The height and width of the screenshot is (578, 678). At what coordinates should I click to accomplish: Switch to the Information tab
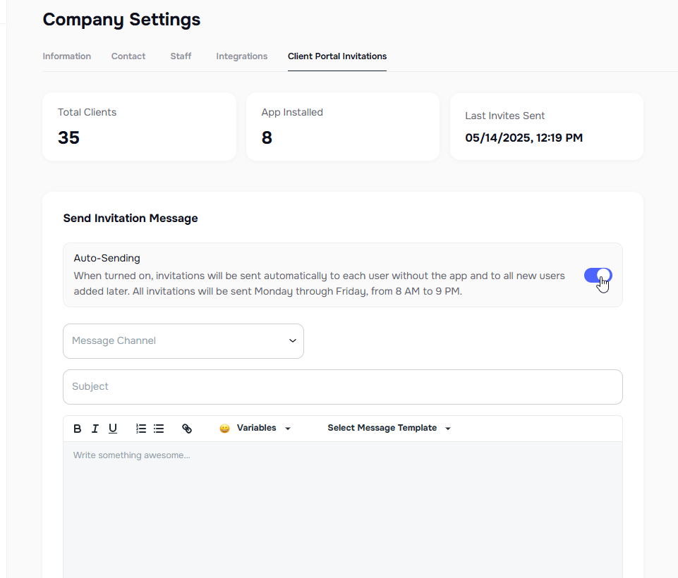tap(66, 56)
